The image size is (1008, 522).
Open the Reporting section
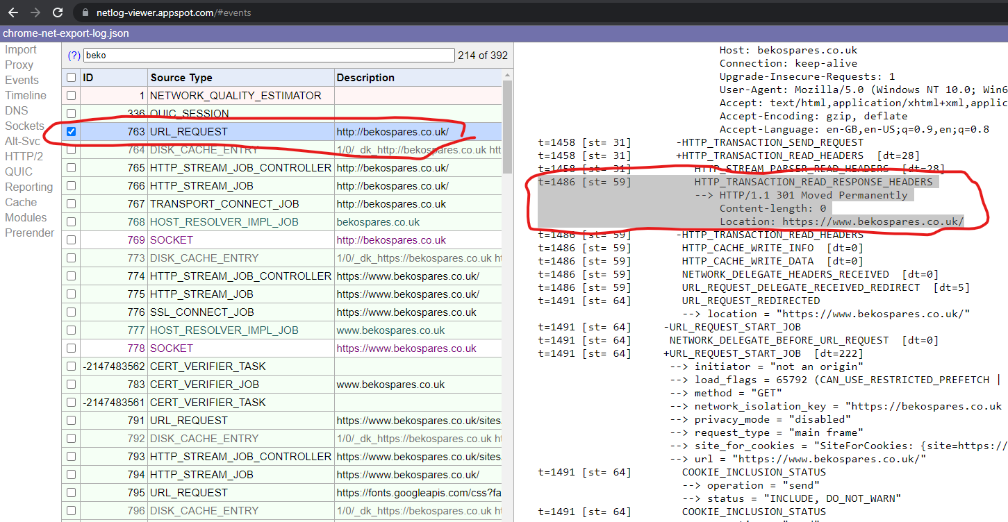click(28, 187)
